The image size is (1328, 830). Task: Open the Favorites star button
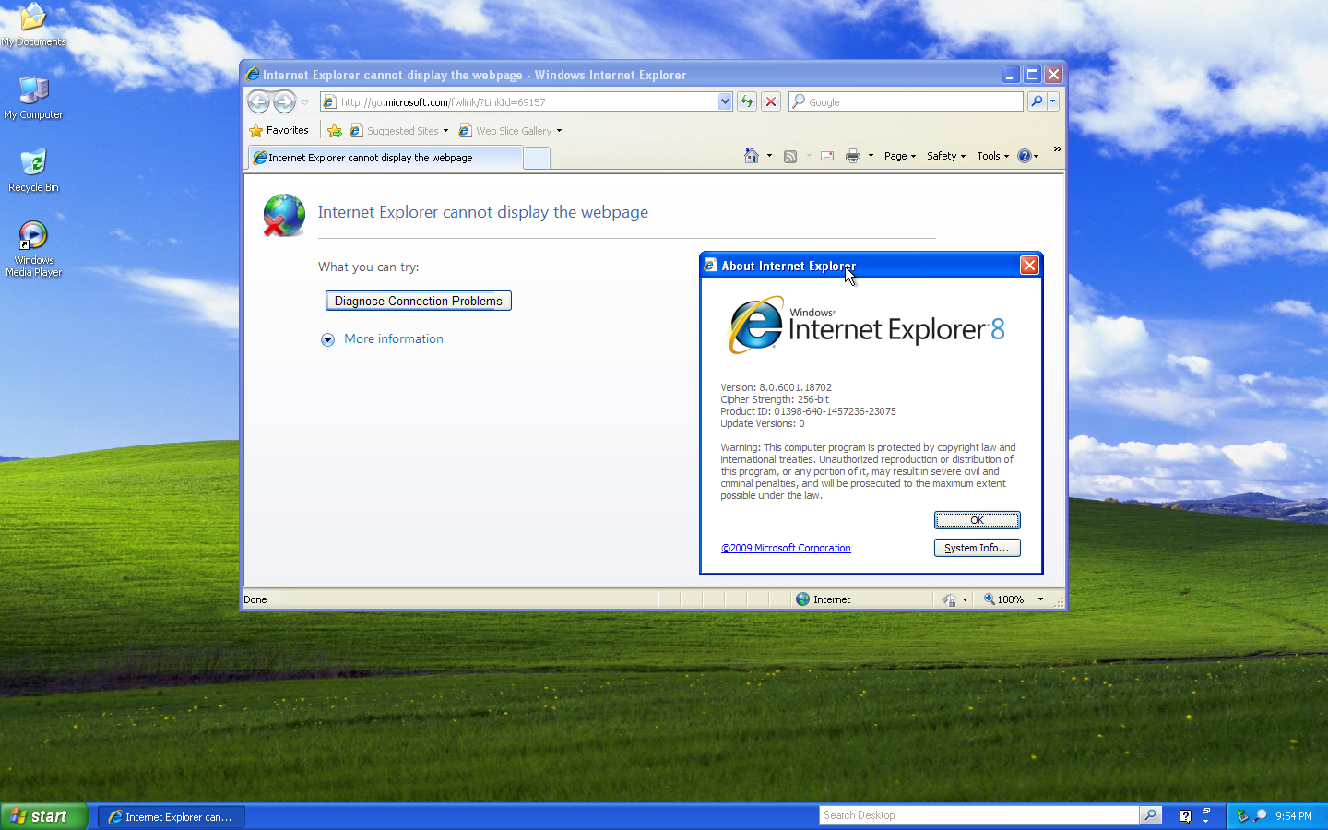[279, 130]
